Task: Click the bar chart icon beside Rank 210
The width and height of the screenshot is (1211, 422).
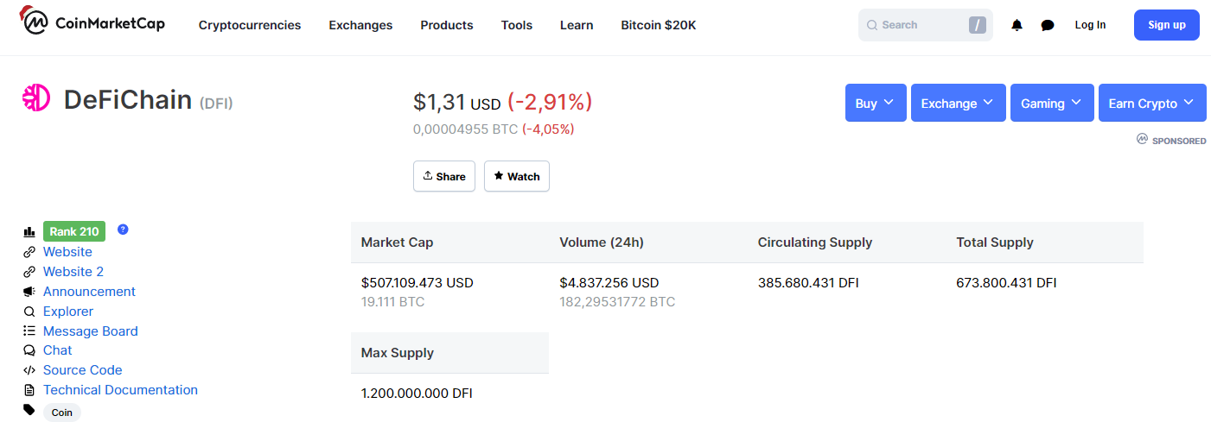Action: pyautogui.click(x=29, y=232)
